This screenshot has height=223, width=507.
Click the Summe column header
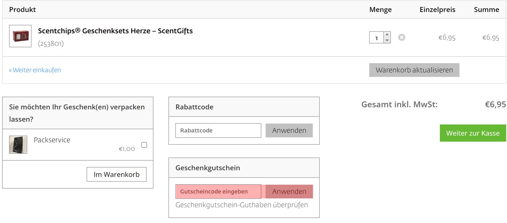click(x=486, y=10)
